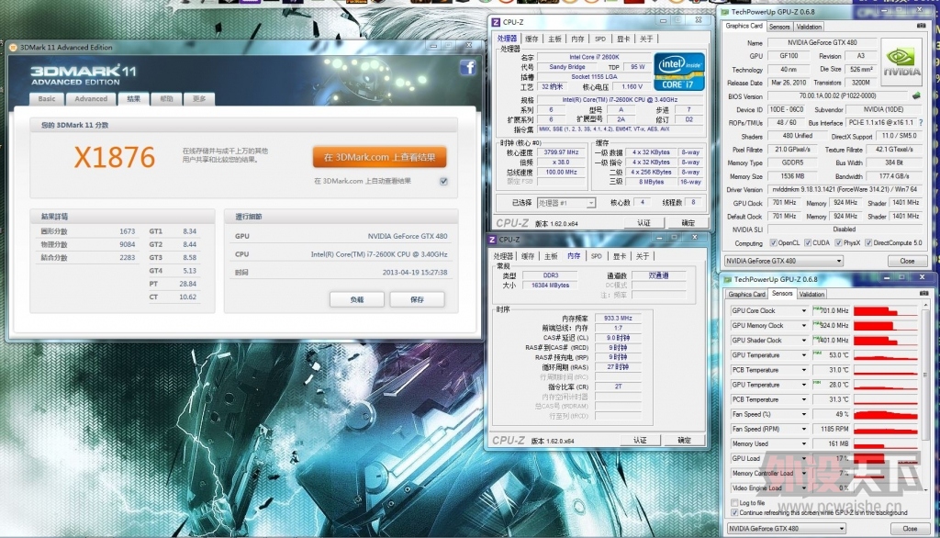Open the Fan Speed (%) sensor dropdown
Screen dimensions: 940x538
pyautogui.click(x=804, y=414)
